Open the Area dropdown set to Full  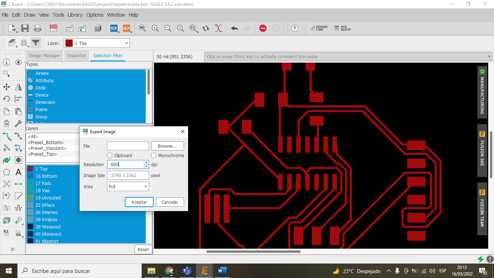128,186
